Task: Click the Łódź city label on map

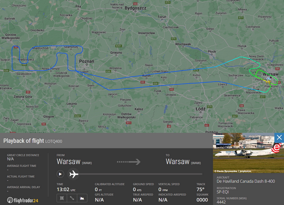Action: [201, 109]
